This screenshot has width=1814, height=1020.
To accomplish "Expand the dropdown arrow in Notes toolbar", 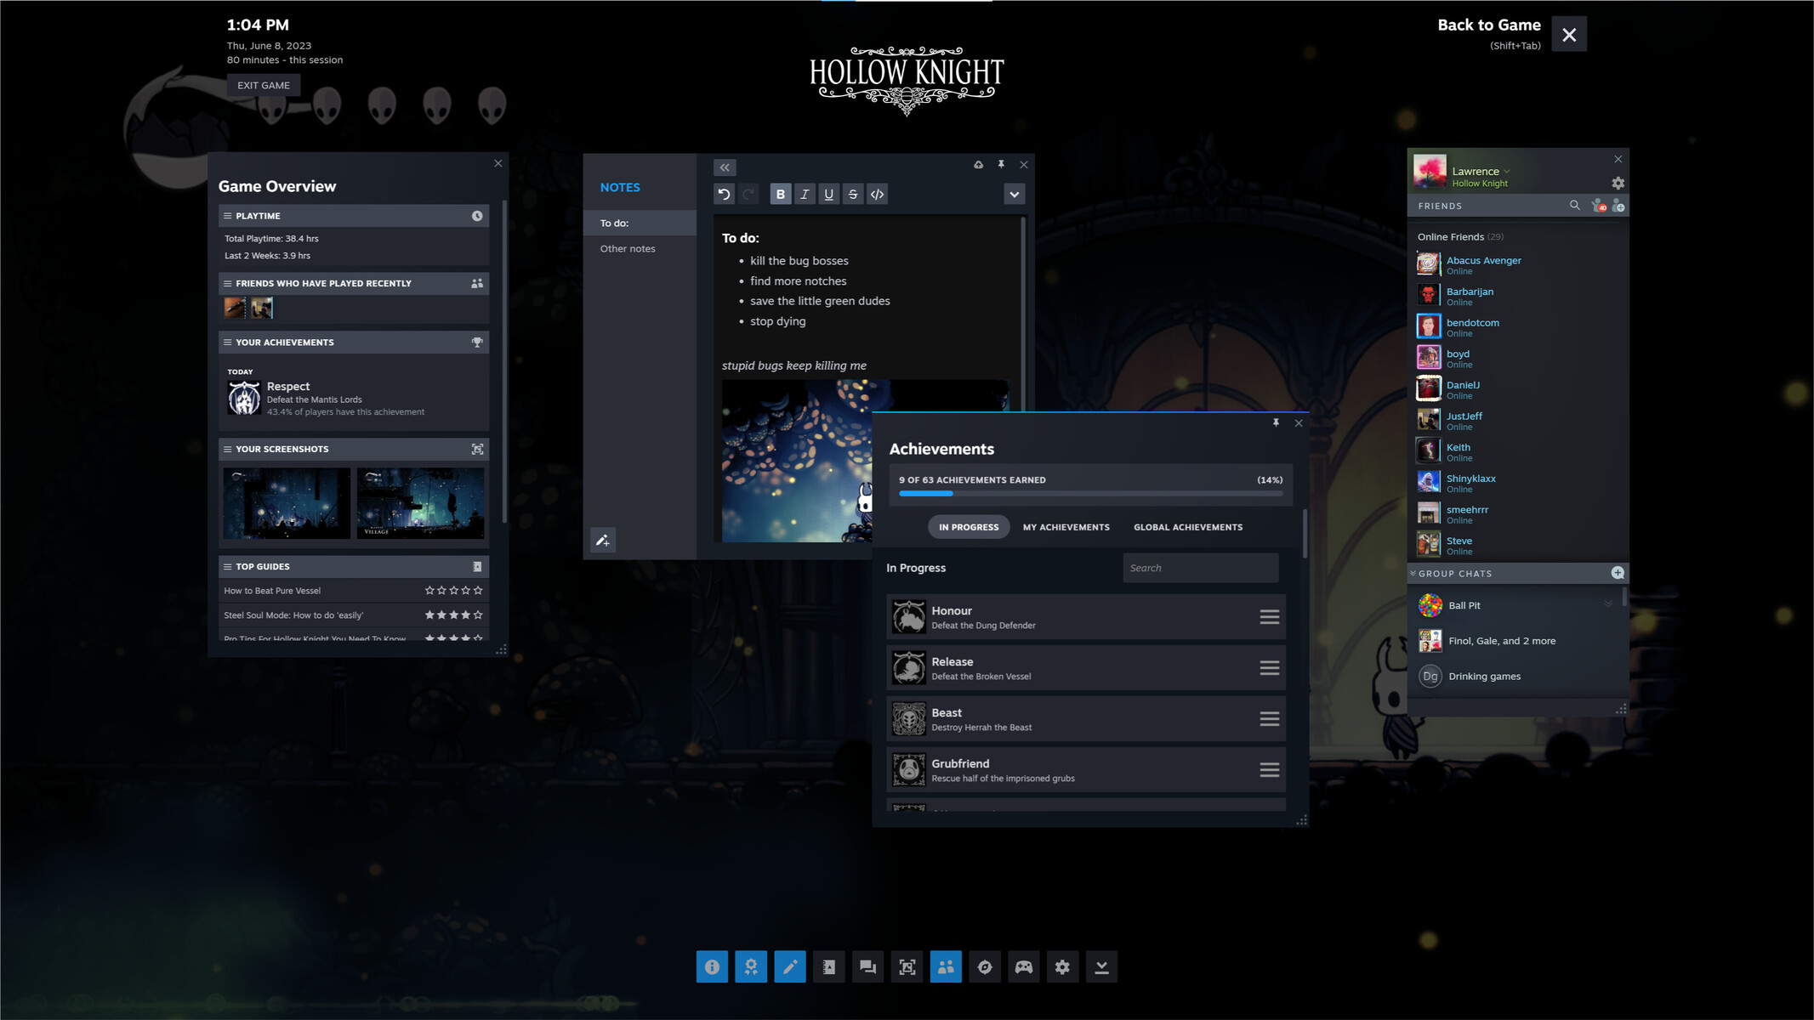I will [1013, 195].
